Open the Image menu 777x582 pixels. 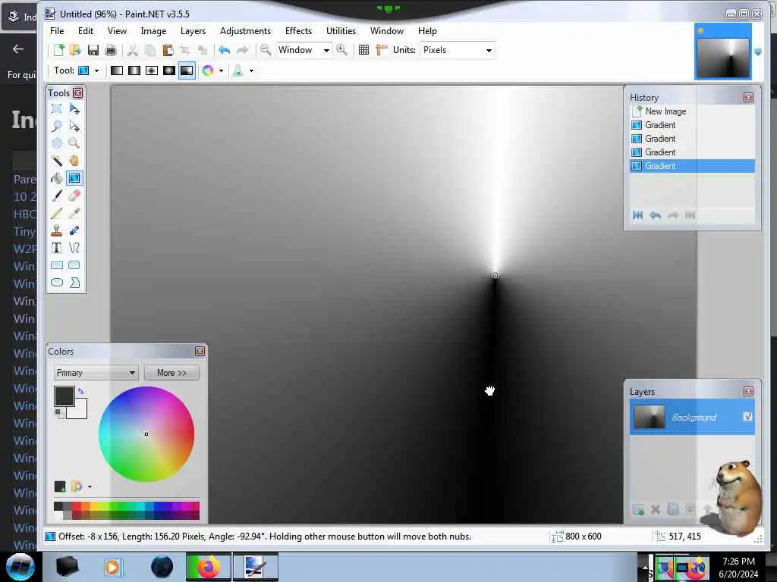[x=153, y=30]
